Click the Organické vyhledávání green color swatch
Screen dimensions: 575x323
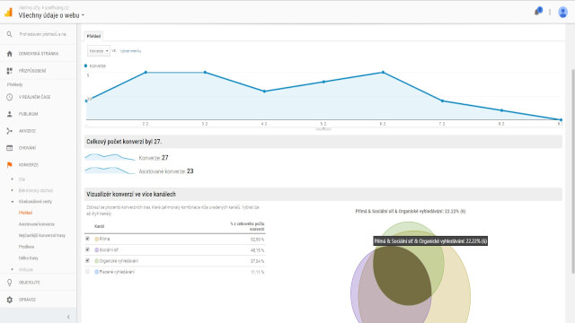tap(97, 261)
